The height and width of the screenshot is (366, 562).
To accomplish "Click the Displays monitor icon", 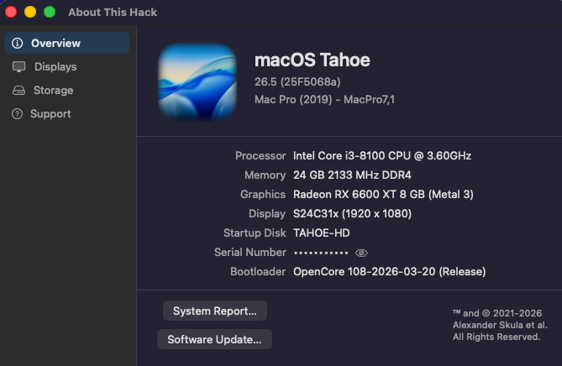I will [x=18, y=66].
